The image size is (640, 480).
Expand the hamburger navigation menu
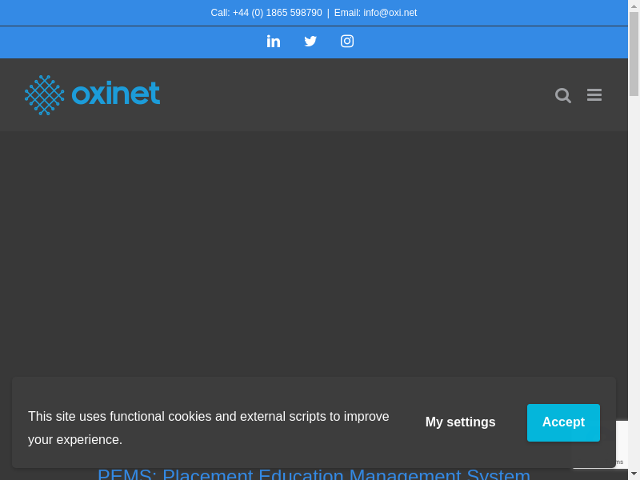point(594,95)
